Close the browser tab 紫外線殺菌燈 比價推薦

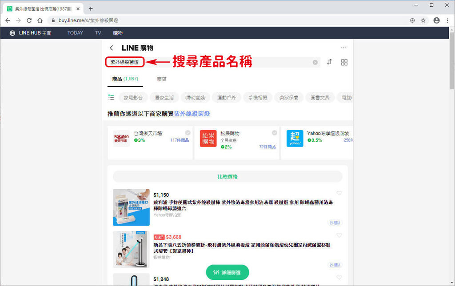[78, 9]
